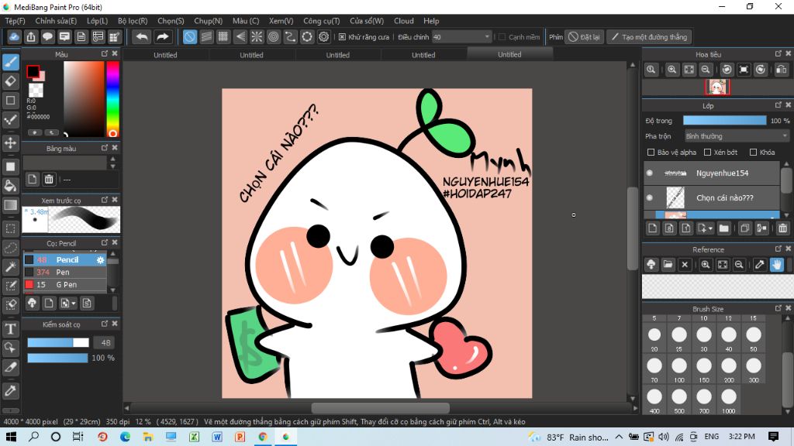This screenshot has width=794, height=446.
Task: Open snap settings gear icon
Action: click(323, 37)
